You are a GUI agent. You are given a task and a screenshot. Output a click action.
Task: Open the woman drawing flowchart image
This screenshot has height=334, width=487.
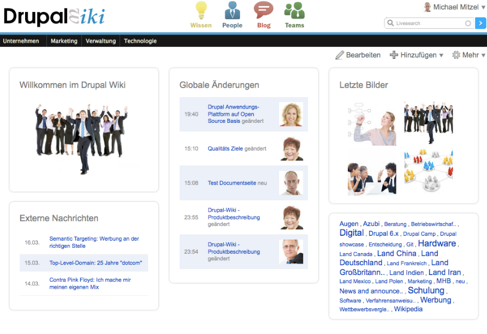coord(372,124)
